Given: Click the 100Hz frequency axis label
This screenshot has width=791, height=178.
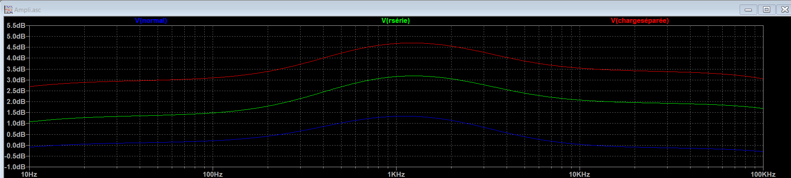Looking at the screenshot, I should (213, 174).
